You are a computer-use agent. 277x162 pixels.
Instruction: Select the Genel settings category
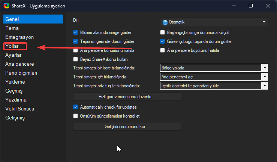click(x=33, y=19)
